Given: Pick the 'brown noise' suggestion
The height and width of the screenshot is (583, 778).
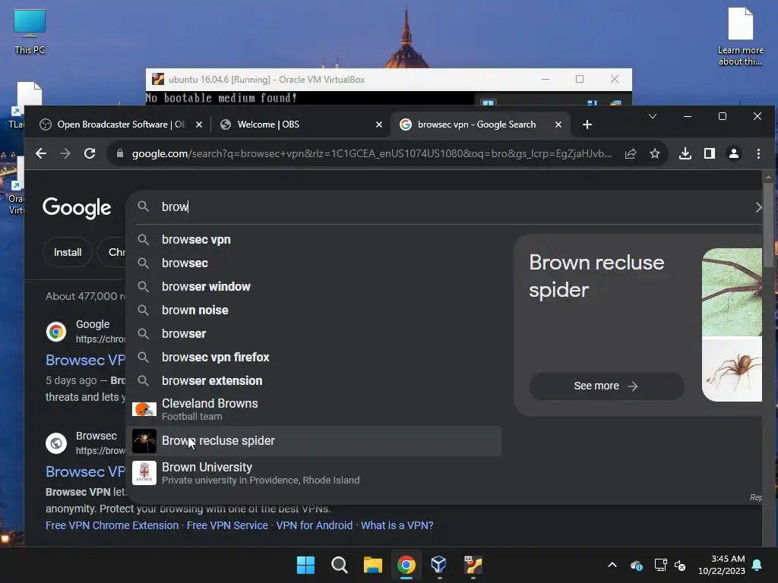Looking at the screenshot, I should pyautogui.click(x=314, y=310).
